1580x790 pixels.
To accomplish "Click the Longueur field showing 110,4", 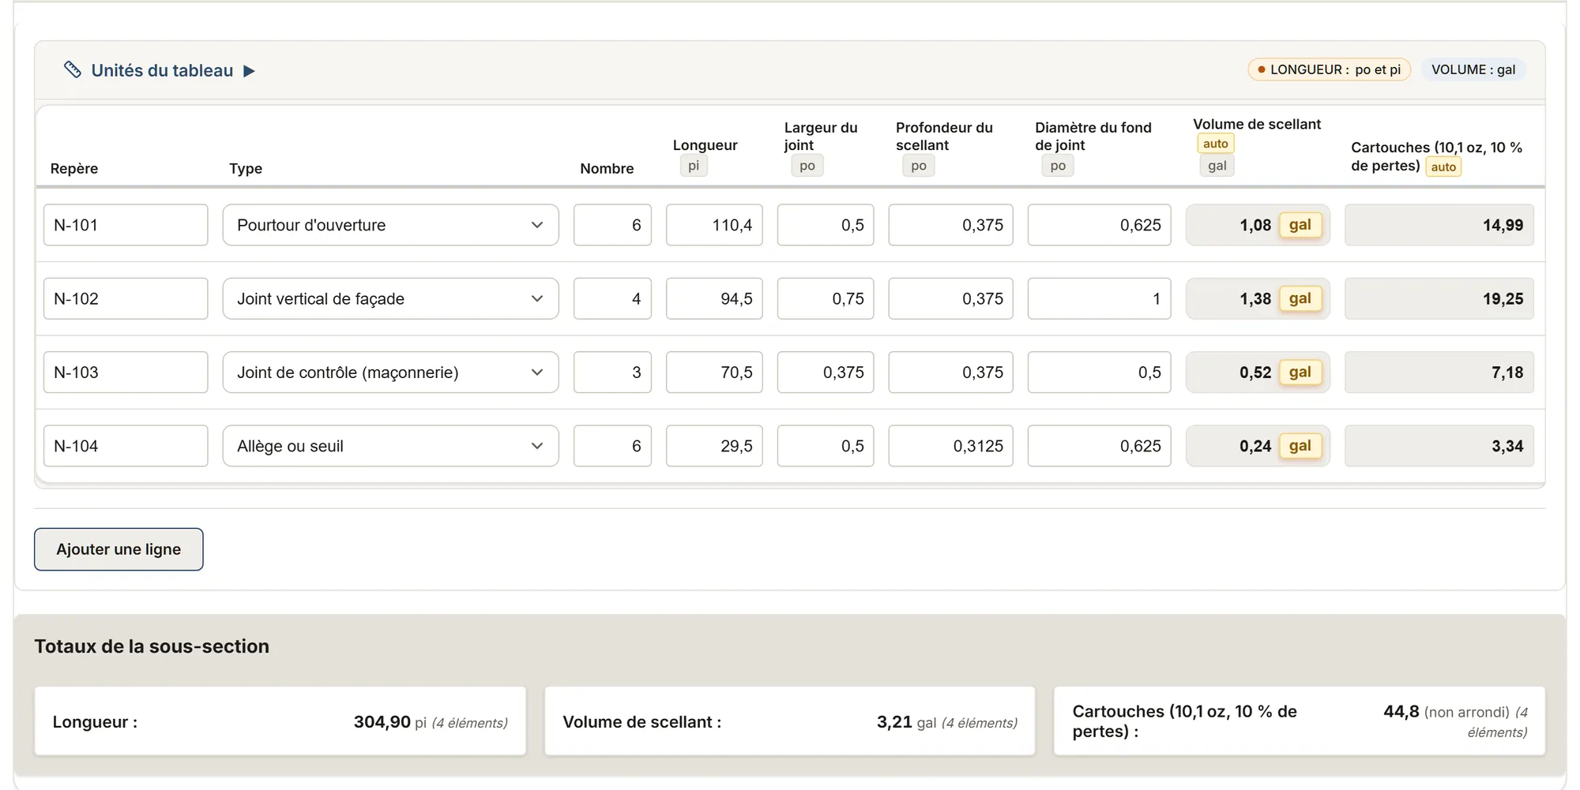I will pos(714,225).
